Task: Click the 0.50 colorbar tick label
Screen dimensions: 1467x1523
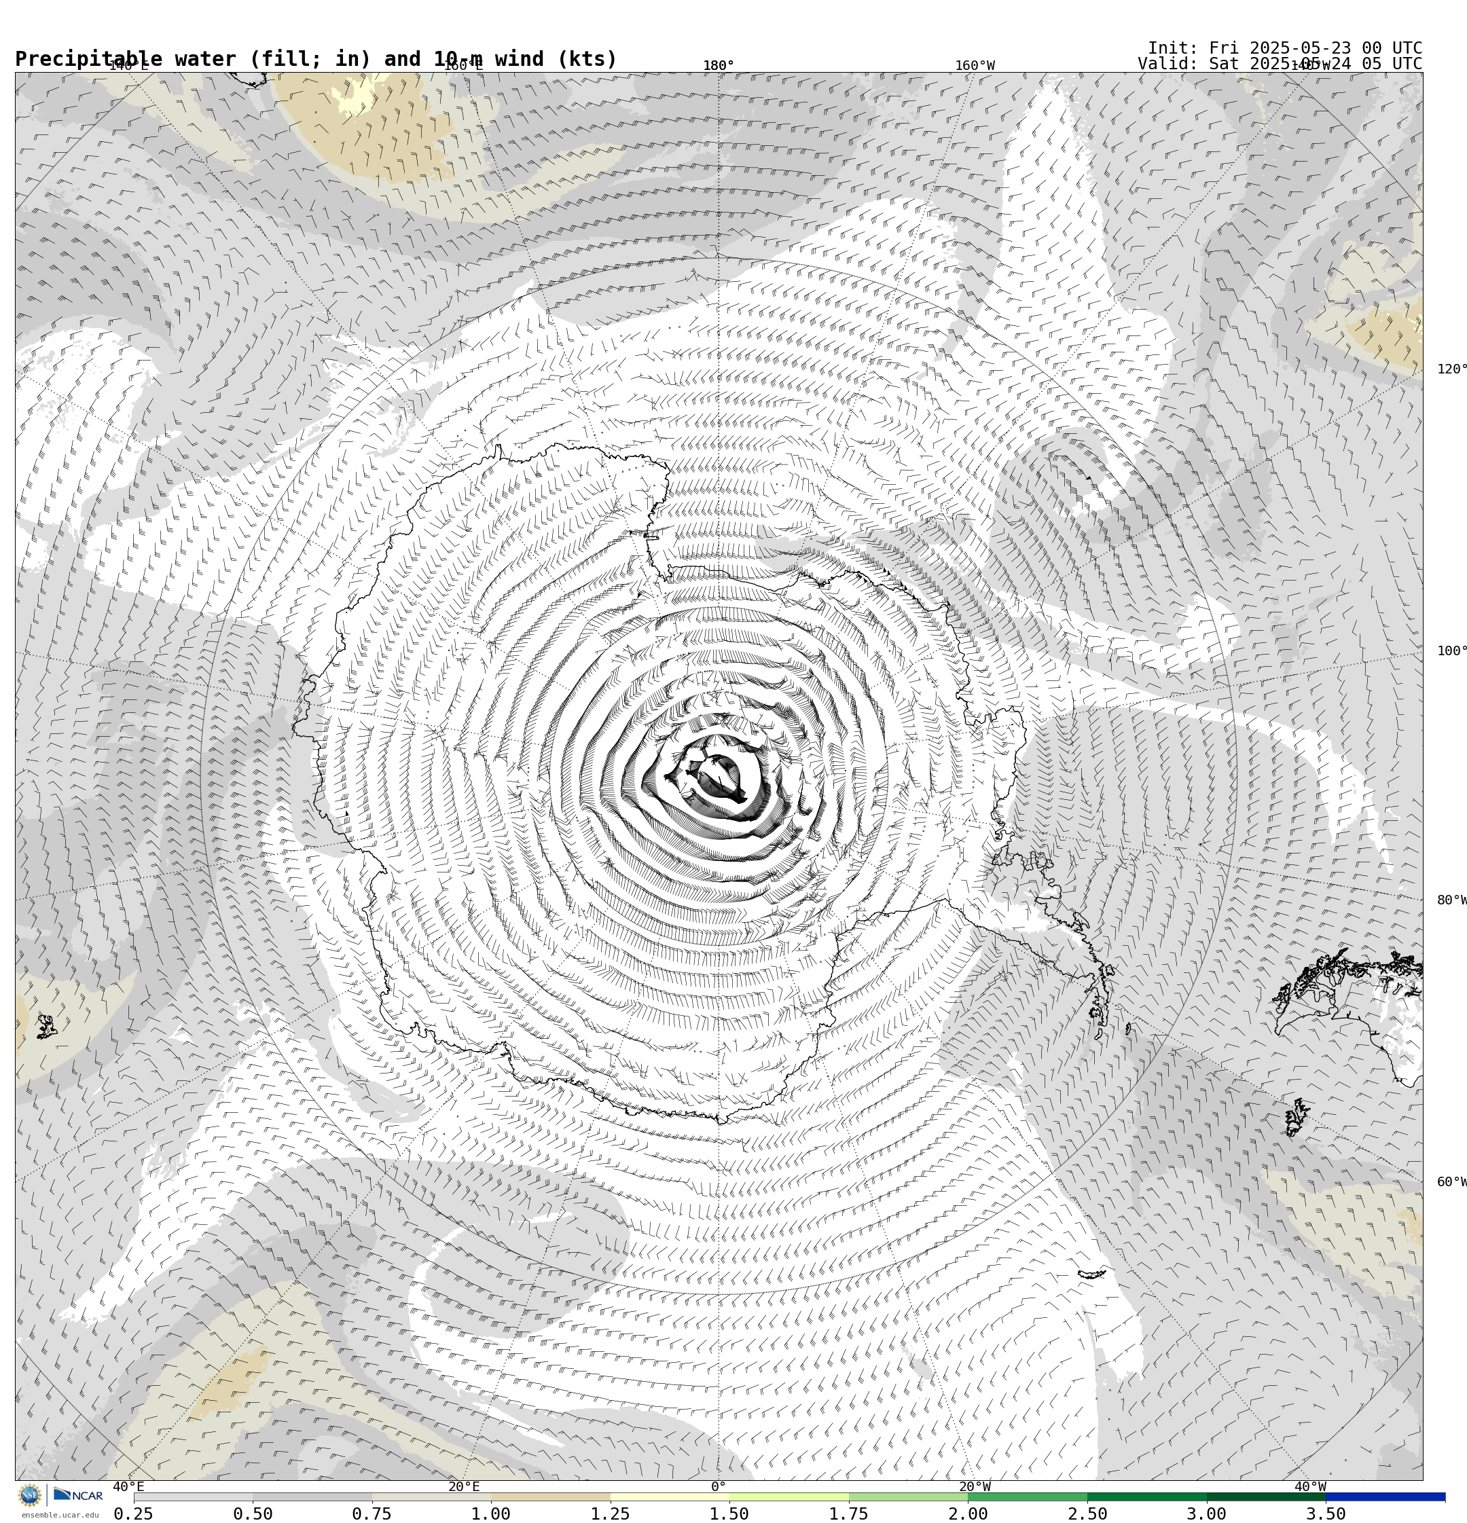Action: [x=253, y=1513]
